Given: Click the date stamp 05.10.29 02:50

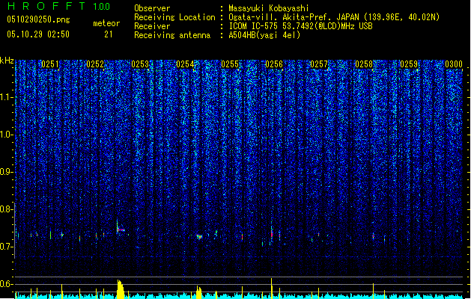Looking at the screenshot, I should pyautogui.click(x=38, y=34).
